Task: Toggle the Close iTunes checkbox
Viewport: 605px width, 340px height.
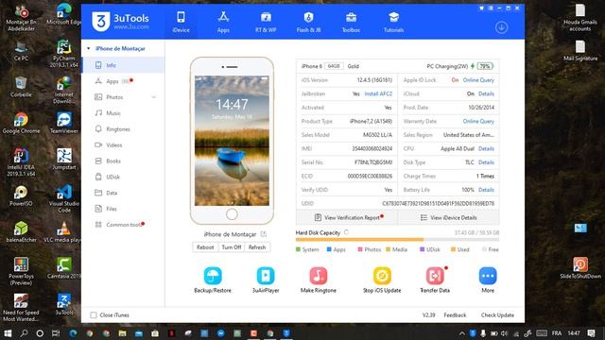Action: pyautogui.click(x=94, y=314)
